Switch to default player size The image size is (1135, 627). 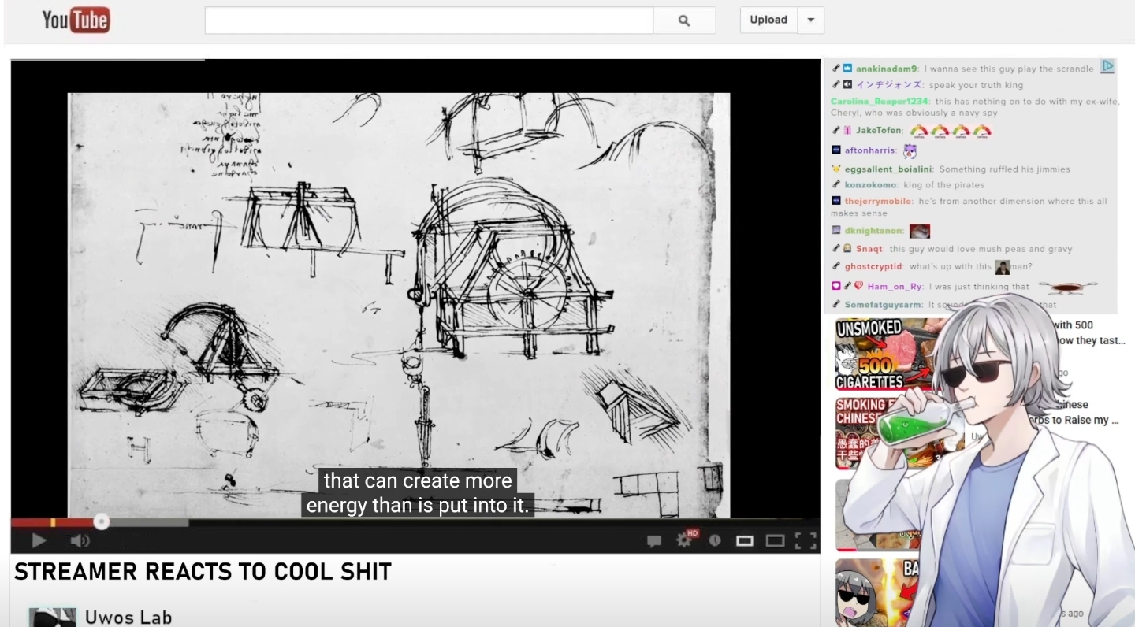(745, 540)
